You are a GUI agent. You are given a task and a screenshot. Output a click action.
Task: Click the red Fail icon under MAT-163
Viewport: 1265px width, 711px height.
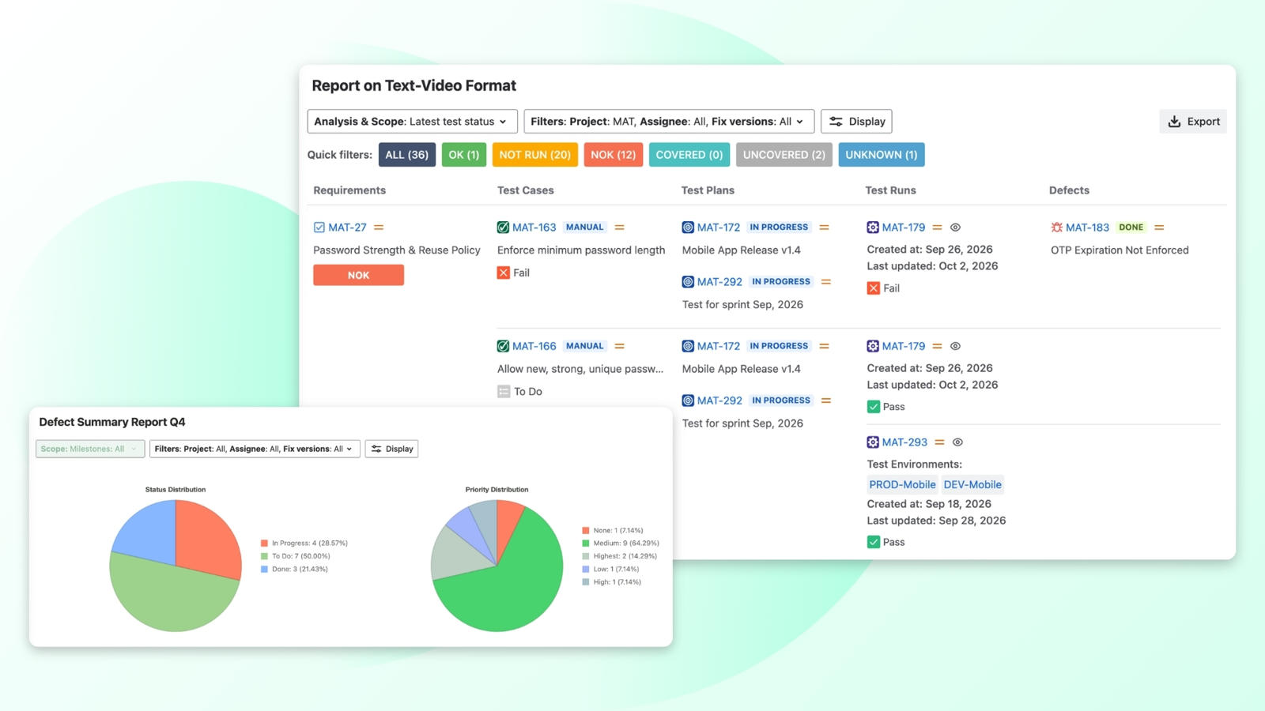tap(504, 273)
